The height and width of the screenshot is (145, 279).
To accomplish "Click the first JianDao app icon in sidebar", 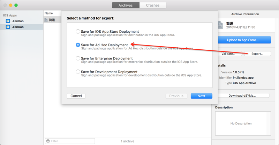I will [8, 21].
